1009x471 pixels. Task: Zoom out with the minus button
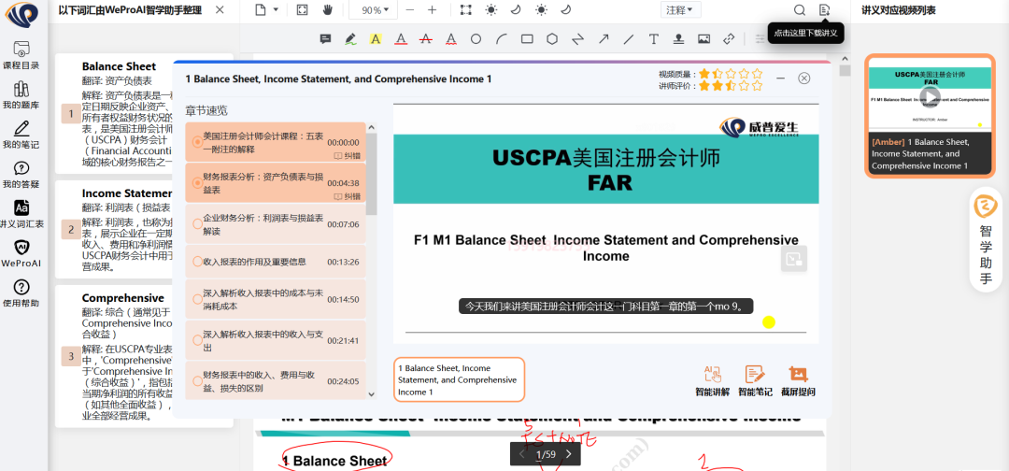(410, 9)
